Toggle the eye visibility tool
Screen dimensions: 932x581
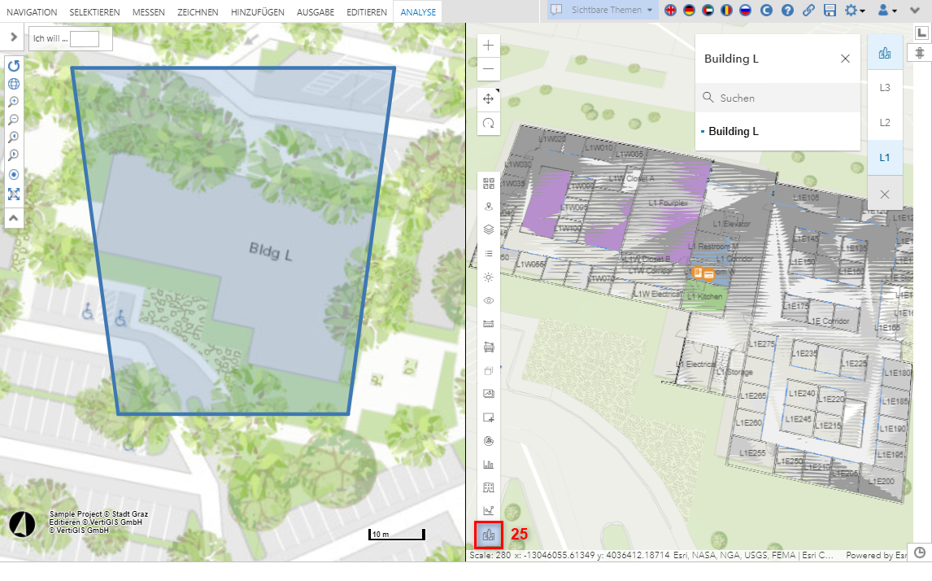(x=489, y=300)
